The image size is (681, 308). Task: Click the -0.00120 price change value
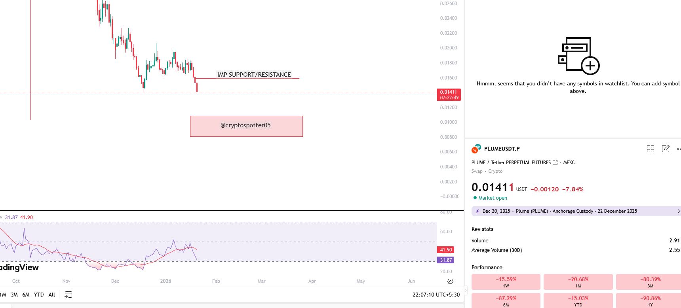click(x=544, y=189)
